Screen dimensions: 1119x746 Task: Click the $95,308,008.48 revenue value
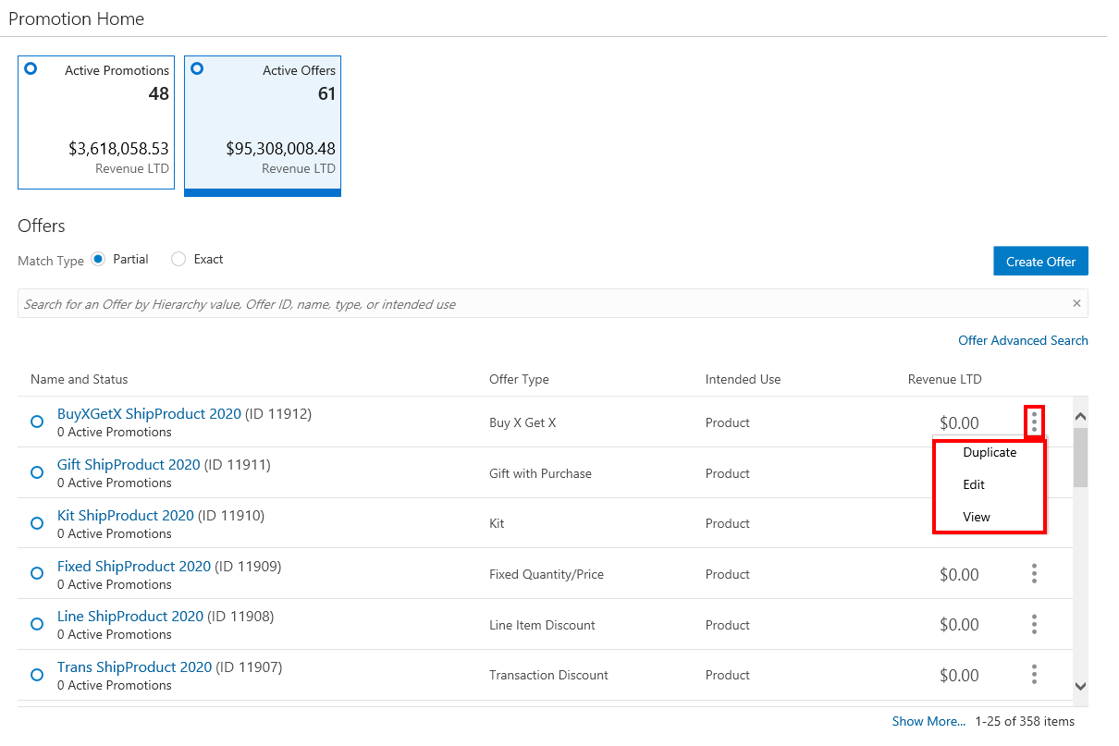[x=281, y=149]
